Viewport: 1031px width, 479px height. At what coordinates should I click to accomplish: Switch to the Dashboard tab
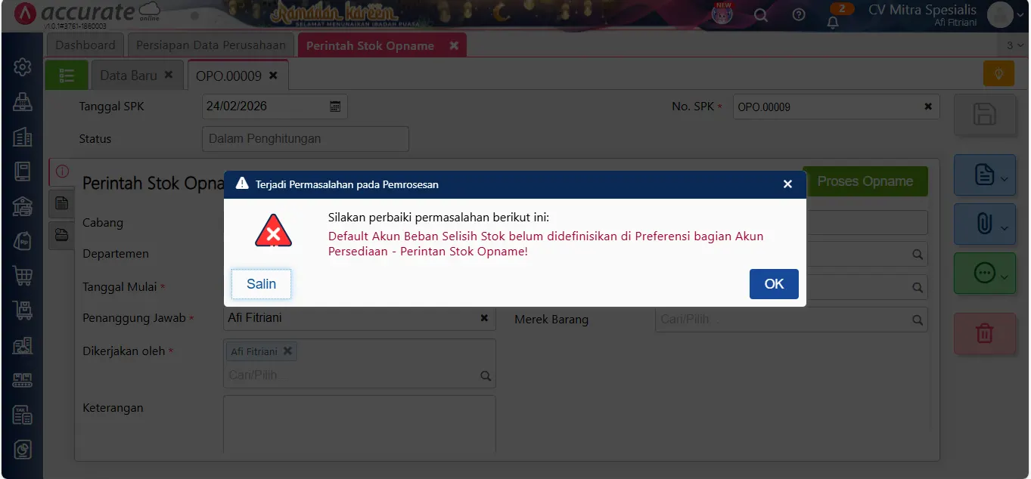(85, 45)
